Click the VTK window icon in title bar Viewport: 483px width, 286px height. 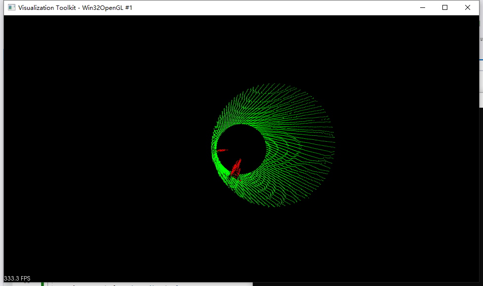[x=11, y=7]
